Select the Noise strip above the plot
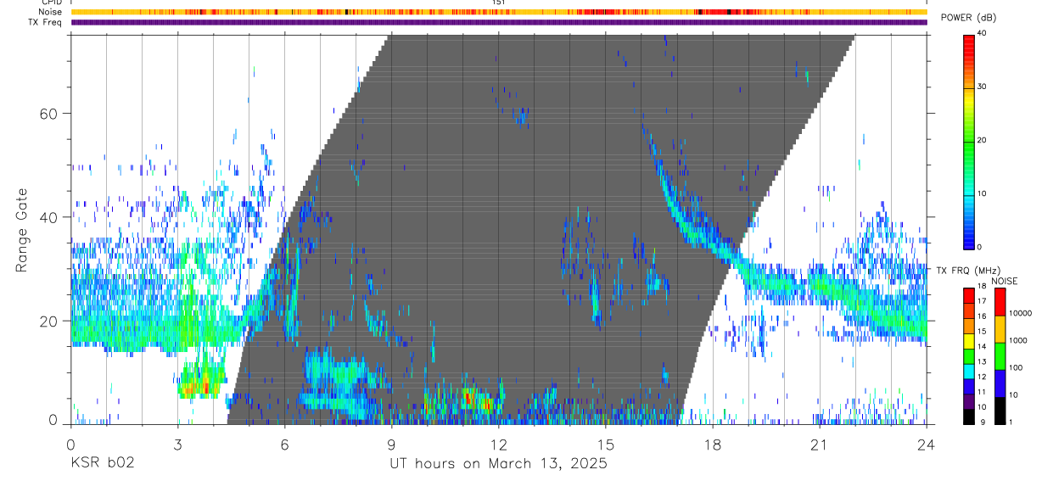 [499, 13]
